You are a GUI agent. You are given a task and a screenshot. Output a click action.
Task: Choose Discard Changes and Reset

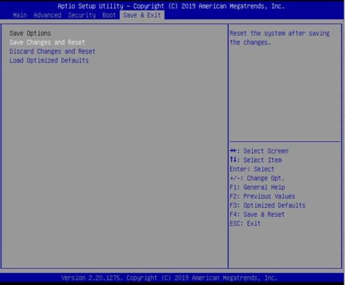coord(52,51)
